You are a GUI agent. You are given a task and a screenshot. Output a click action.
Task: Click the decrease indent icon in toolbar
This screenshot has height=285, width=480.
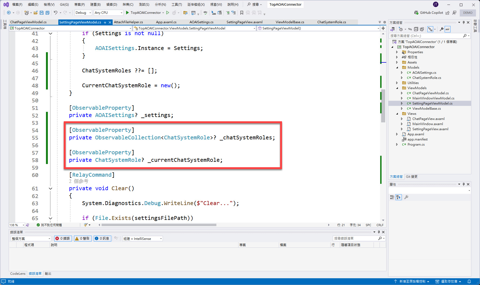point(228,13)
